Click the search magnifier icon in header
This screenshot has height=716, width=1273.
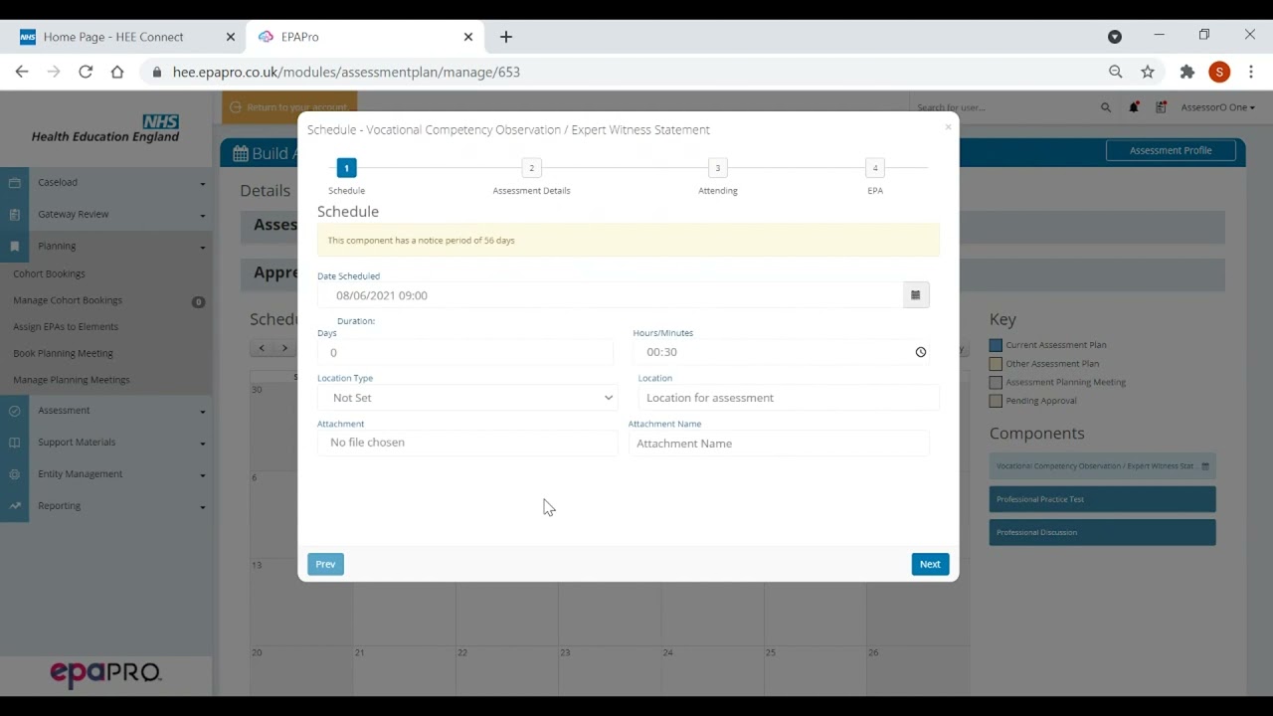(x=1106, y=107)
